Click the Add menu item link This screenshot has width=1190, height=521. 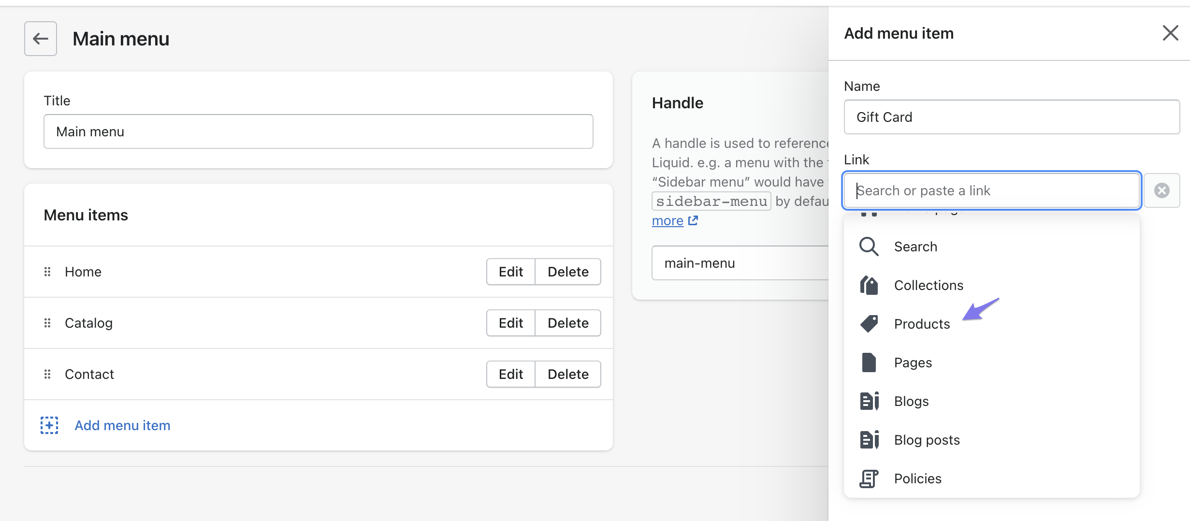(122, 425)
